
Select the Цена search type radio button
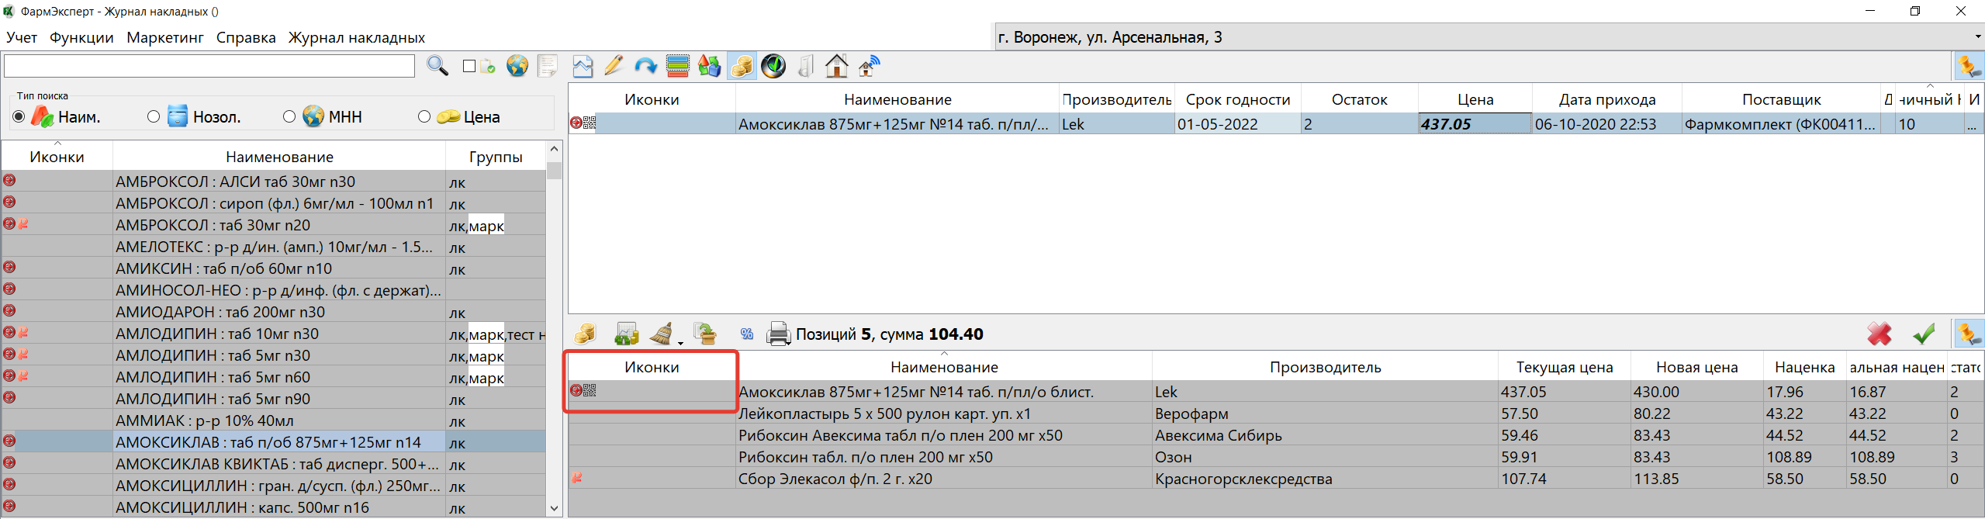click(x=424, y=117)
